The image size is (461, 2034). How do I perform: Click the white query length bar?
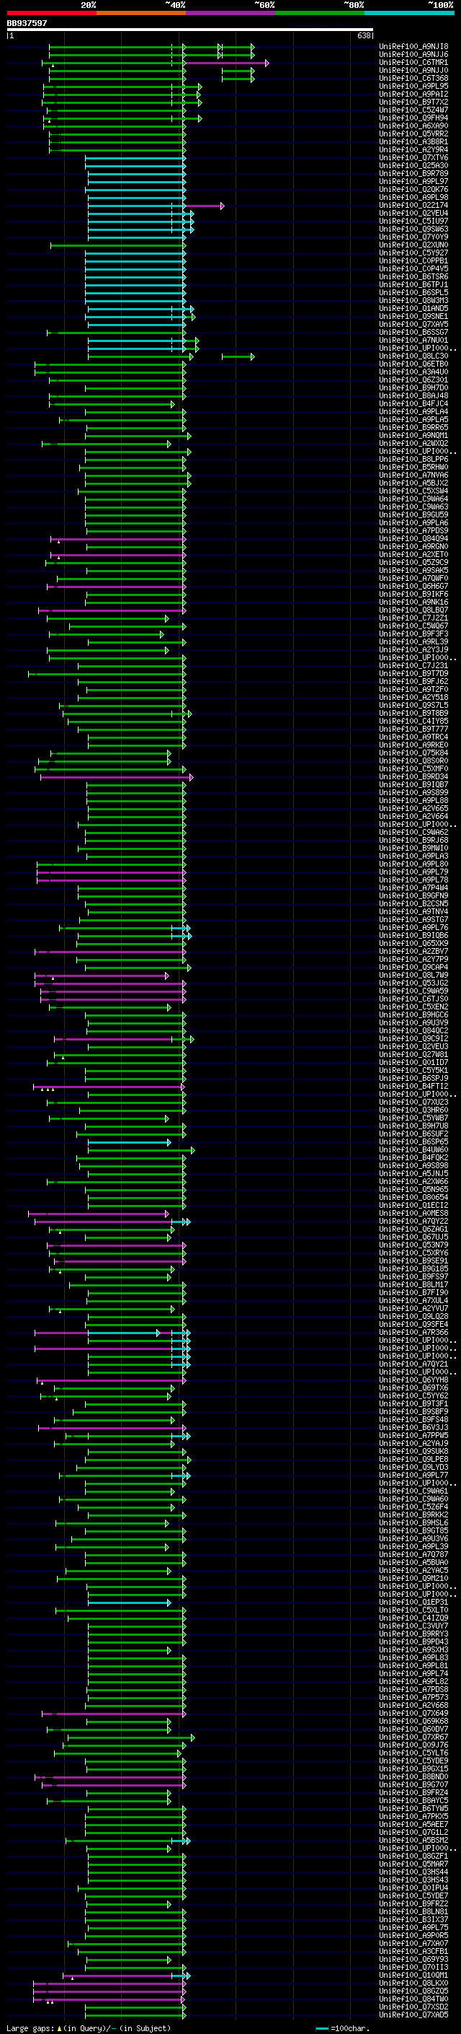tap(190, 29)
